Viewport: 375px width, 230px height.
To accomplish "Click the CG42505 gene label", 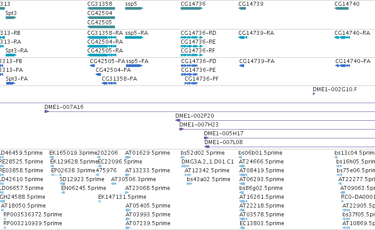I will pos(100,22).
